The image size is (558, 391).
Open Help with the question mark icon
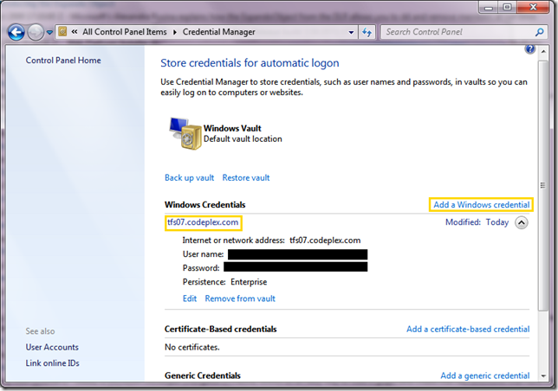(x=530, y=49)
